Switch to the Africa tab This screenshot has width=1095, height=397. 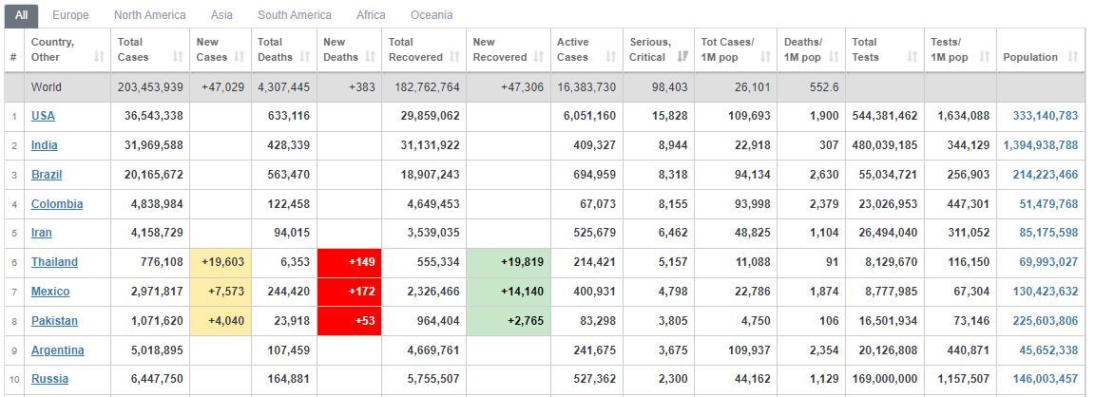pos(371,14)
